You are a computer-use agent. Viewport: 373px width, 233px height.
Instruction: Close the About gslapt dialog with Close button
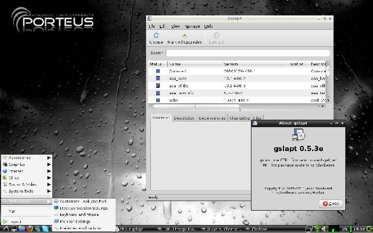[330, 204]
